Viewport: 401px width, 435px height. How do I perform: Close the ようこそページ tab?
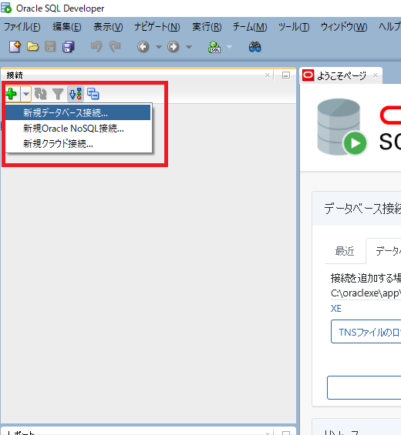pos(376,75)
